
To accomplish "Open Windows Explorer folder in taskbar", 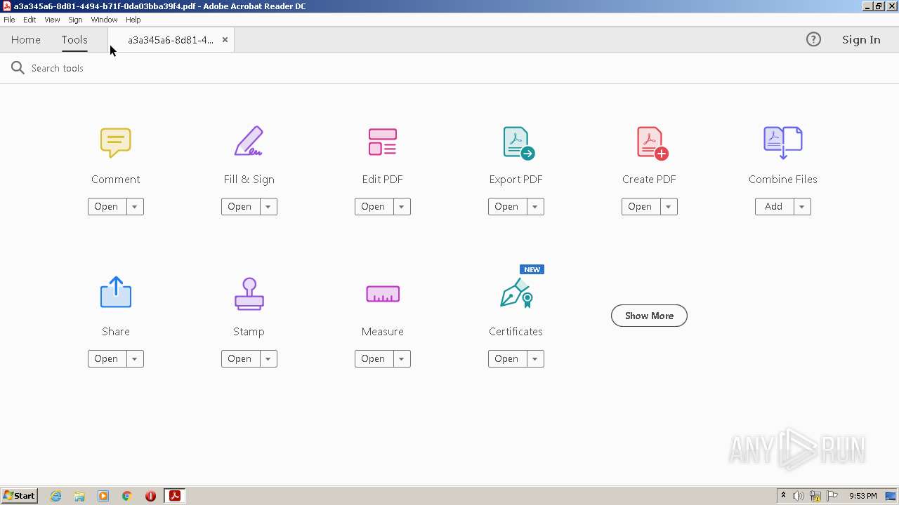I will point(79,496).
